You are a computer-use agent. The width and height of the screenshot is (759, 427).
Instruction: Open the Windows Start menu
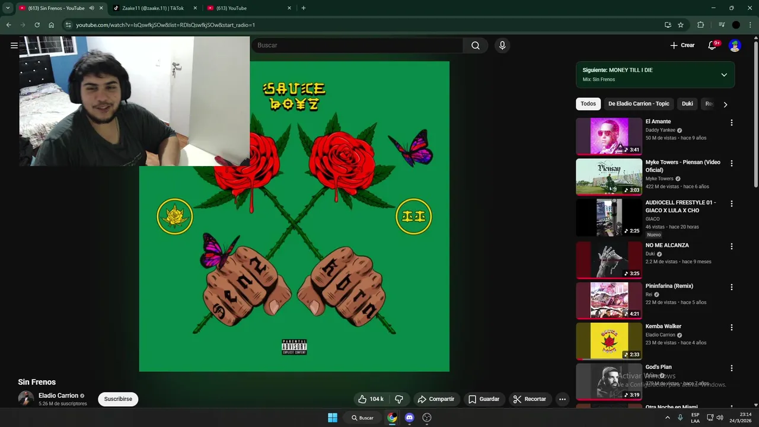(333, 418)
